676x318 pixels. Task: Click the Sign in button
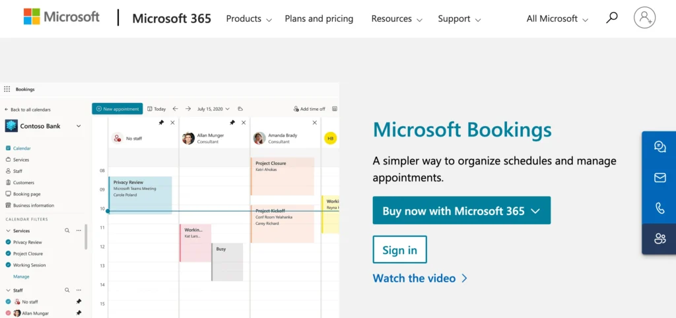point(399,249)
